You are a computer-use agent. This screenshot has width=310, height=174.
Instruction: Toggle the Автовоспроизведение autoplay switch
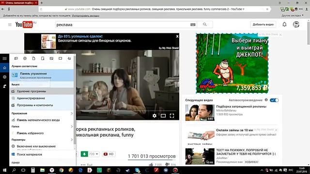[274, 100]
